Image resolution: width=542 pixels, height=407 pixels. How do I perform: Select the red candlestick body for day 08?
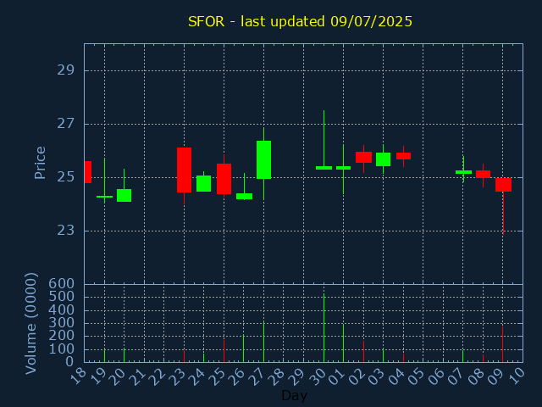click(483, 174)
